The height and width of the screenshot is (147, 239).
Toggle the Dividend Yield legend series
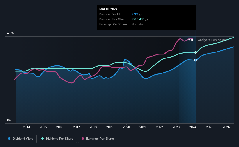(21, 139)
